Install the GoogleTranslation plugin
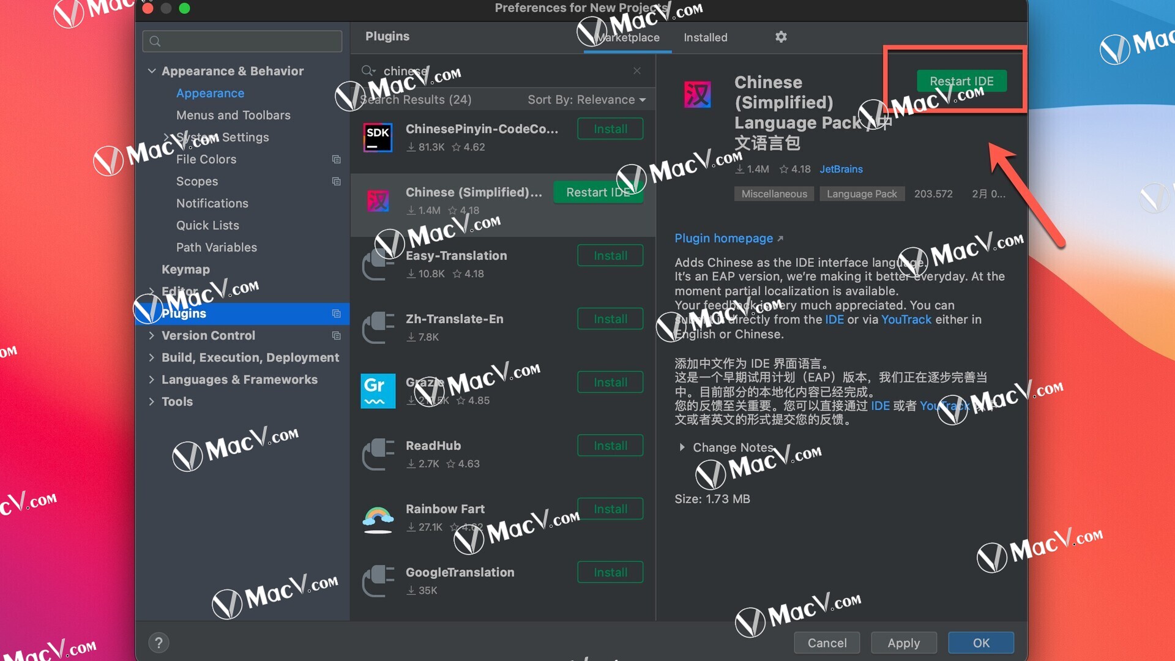Screen dimensions: 1175x661 click(x=610, y=572)
